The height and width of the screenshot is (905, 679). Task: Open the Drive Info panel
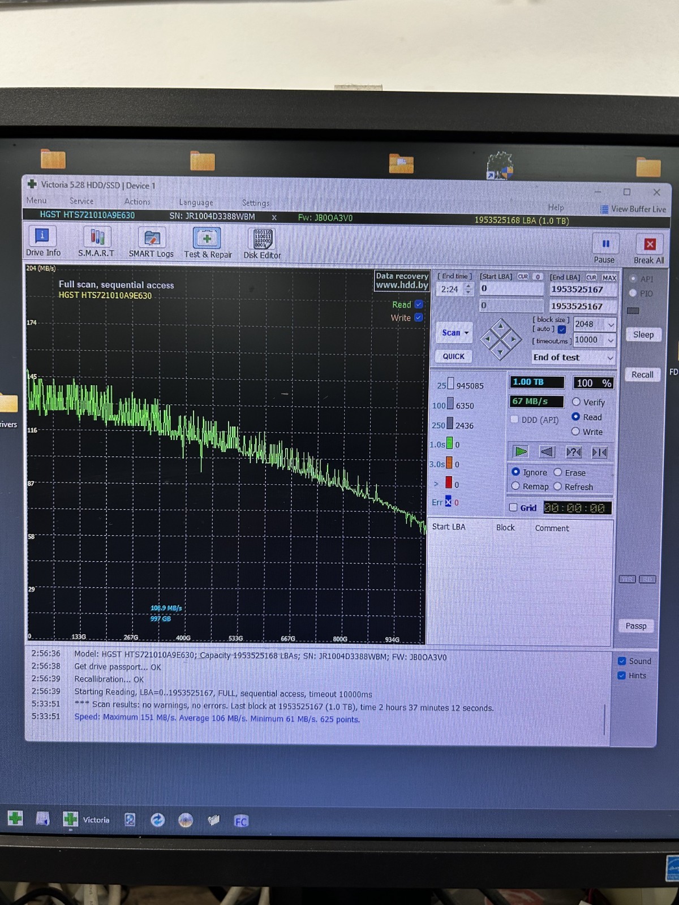pyautogui.click(x=42, y=242)
